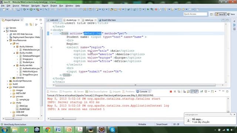
Task: Toggle Show Console on Standard Out
Action: tap(192, 92)
